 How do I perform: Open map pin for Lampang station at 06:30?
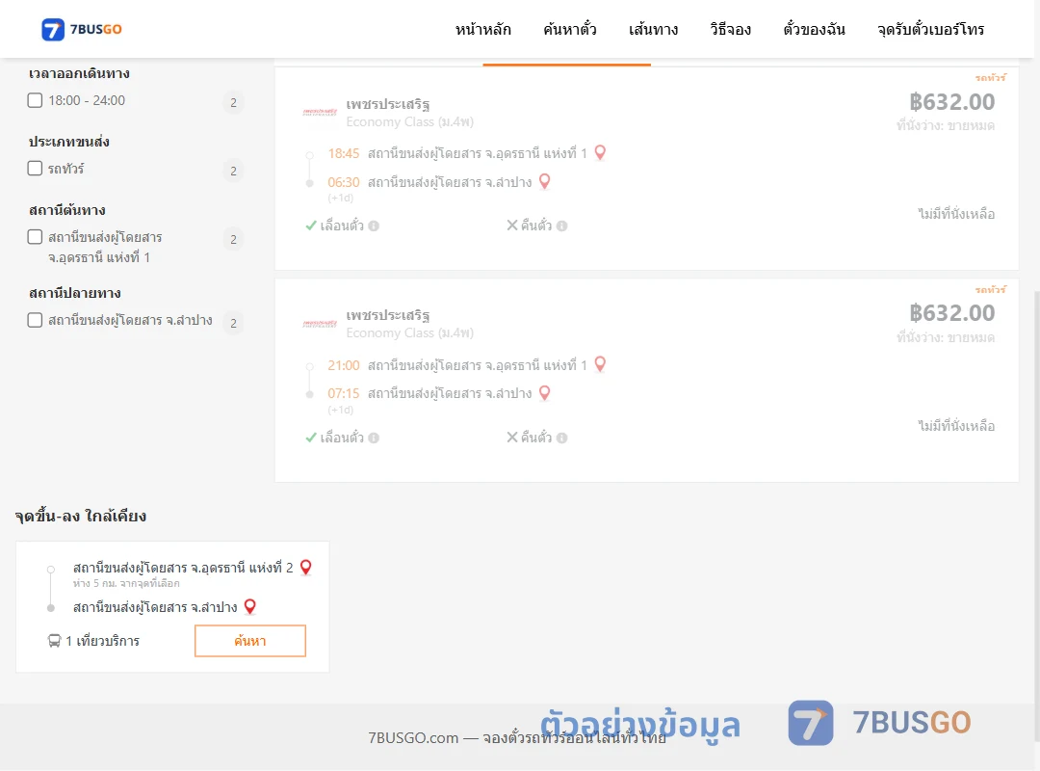click(544, 181)
